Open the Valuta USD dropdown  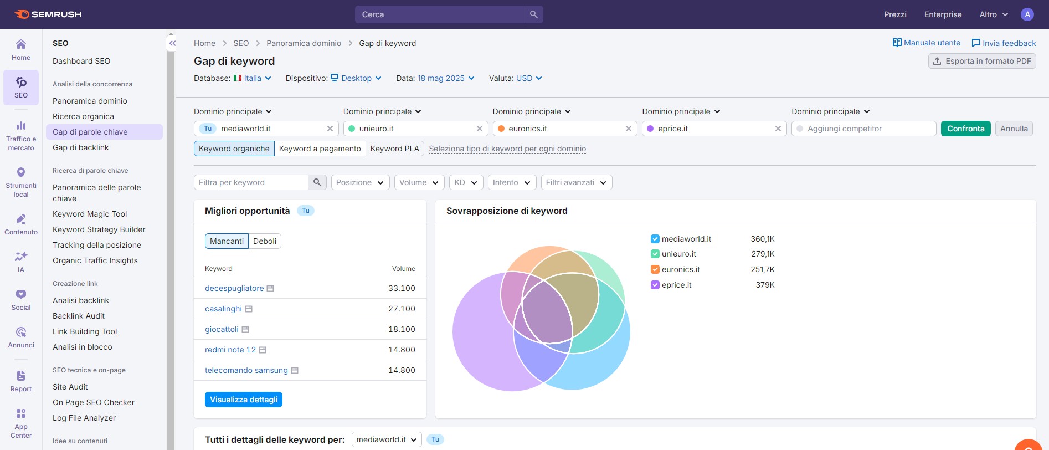click(529, 78)
